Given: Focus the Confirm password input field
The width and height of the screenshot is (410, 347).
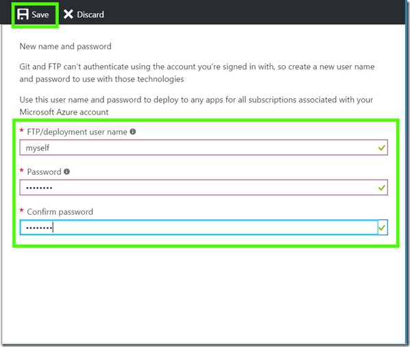Looking at the screenshot, I should [204, 228].
